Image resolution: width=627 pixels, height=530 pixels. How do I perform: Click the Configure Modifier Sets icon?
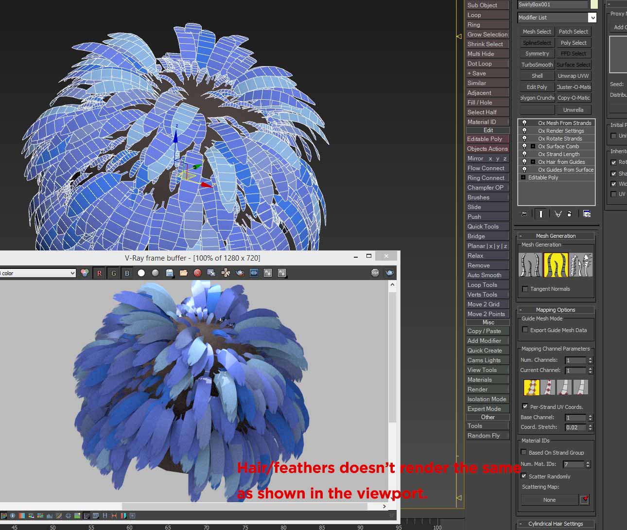[x=587, y=214]
